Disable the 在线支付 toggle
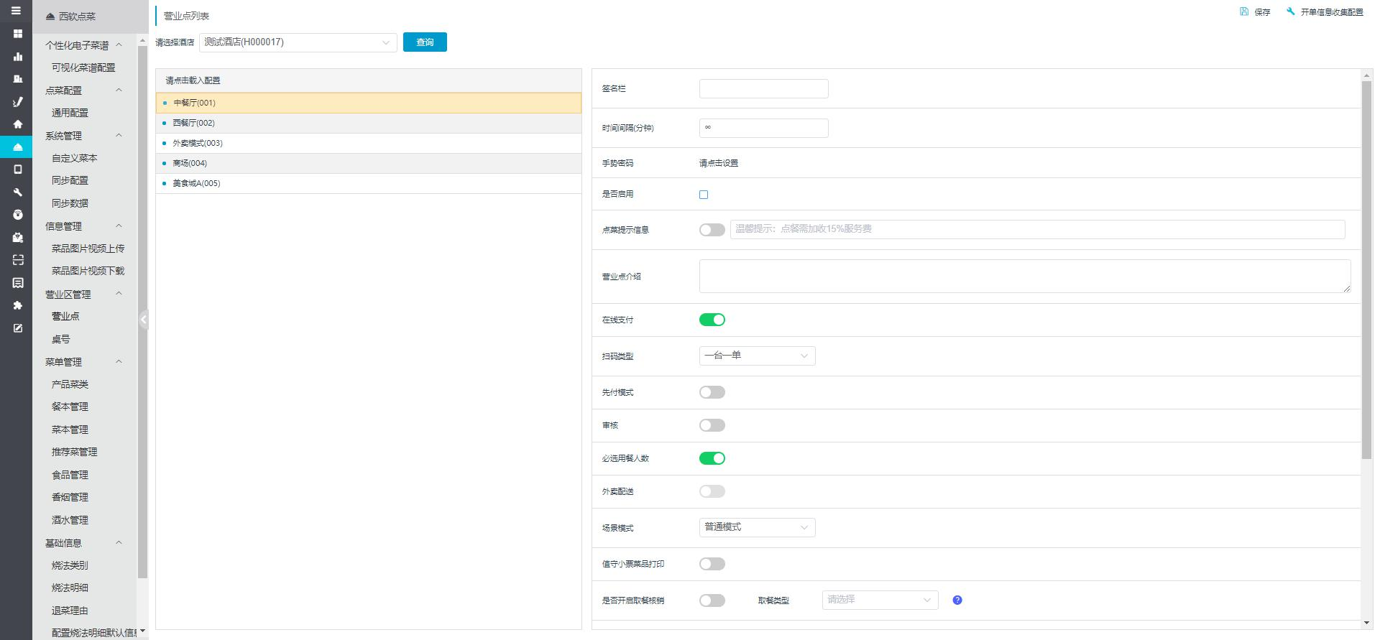Image resolution: width=1380 pixels, height=640 pixels. (712, 320)
